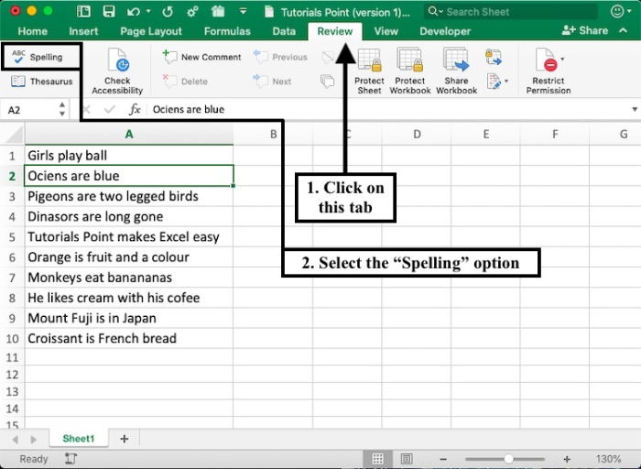The width and height of the screenshot is (641, 469).
Task: Open the Data tab
Action: pos(284,31)
